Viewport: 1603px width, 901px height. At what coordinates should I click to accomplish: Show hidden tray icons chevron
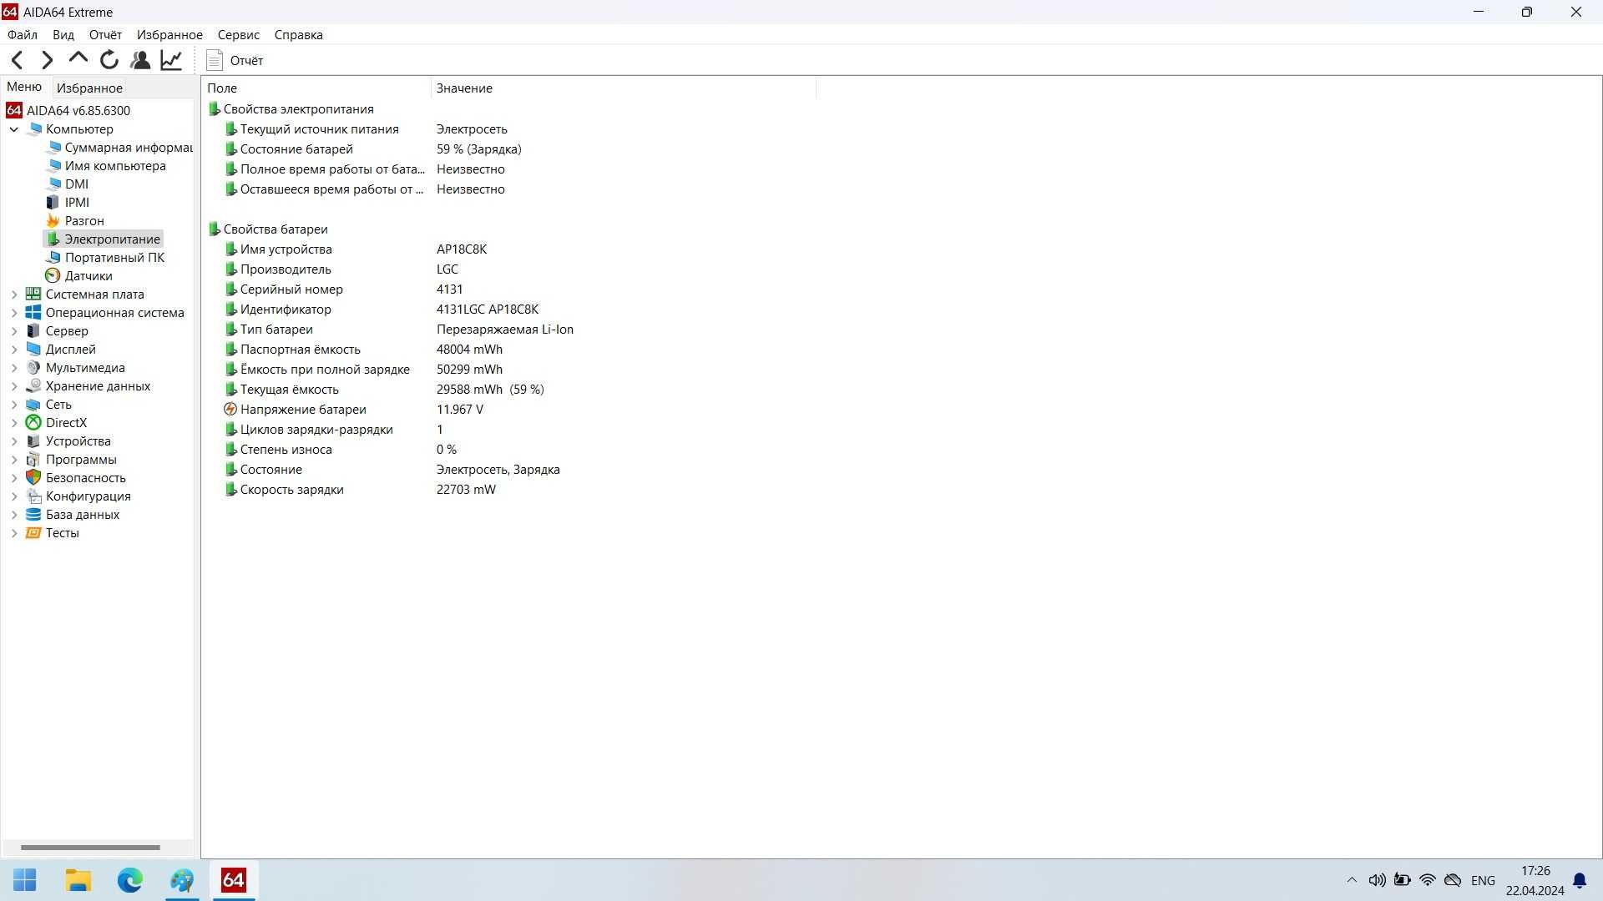[1352, 880]
